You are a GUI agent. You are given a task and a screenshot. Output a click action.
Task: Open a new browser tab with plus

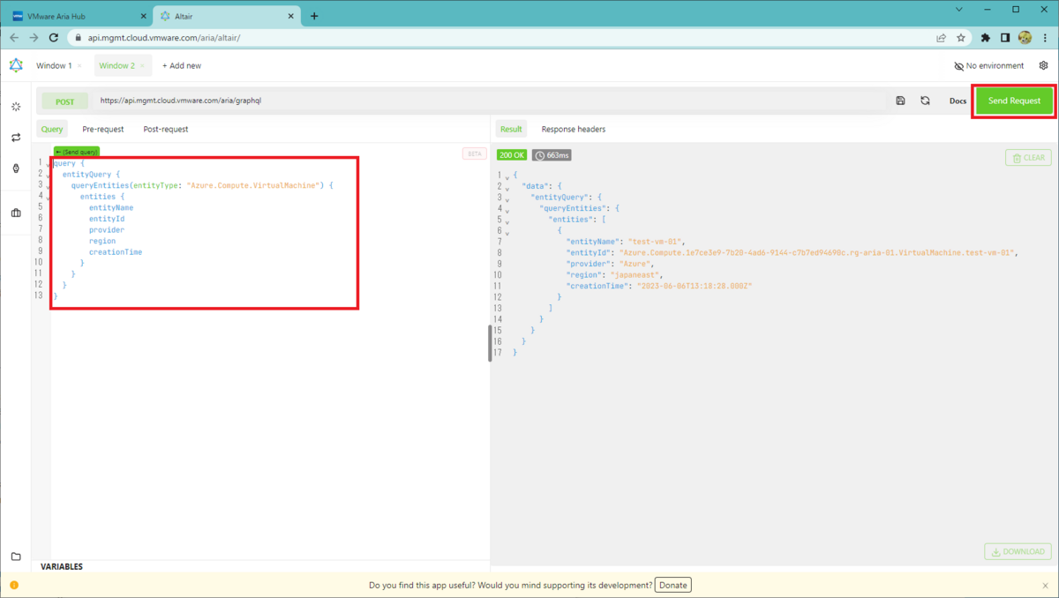314,16
